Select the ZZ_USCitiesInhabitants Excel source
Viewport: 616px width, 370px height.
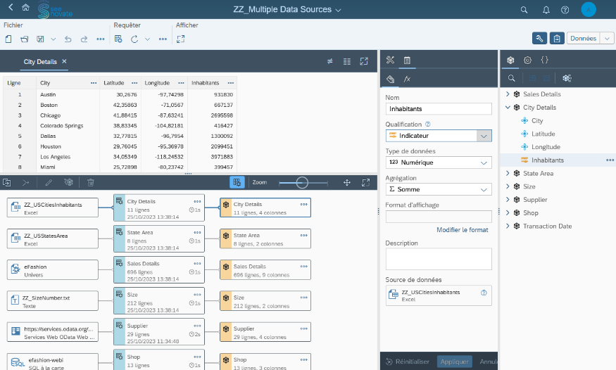[53, 208]
